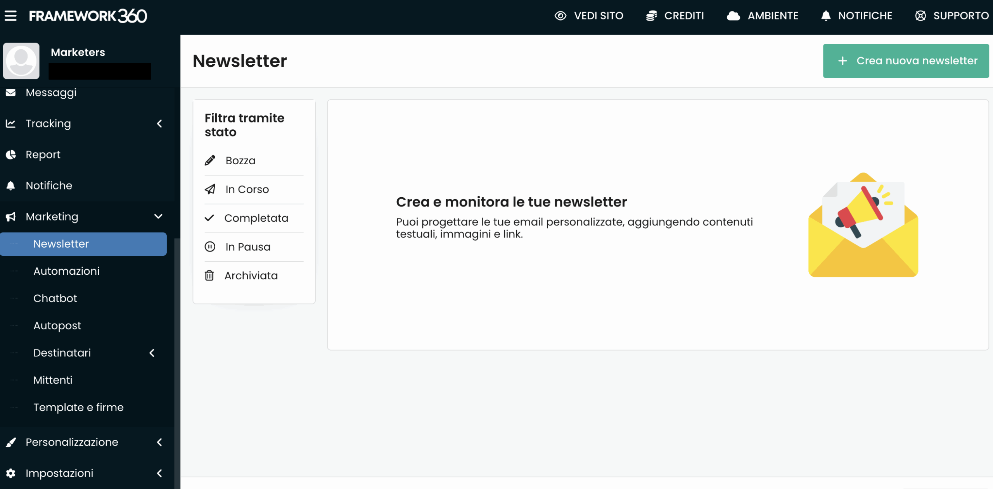Expand the Destinatari submenu

pos(152,353)
